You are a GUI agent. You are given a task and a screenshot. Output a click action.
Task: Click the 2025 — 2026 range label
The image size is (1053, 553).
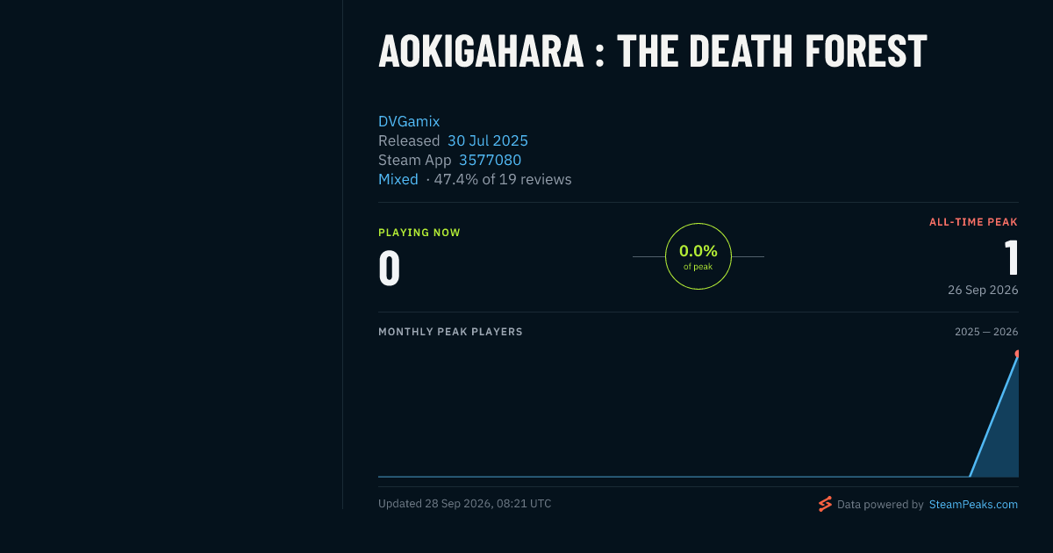click(x=986, y=332)
